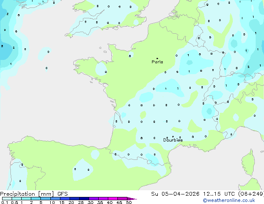Click the '[mm]' unit label
The width and height of the screenshot is (264, 204).
[x=46, y=194]
